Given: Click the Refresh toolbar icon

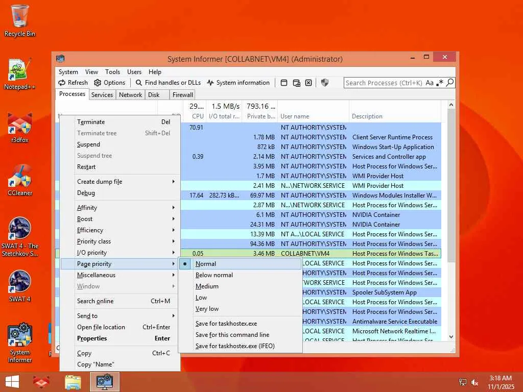Looking at the screenshot, I should (62, 83).
